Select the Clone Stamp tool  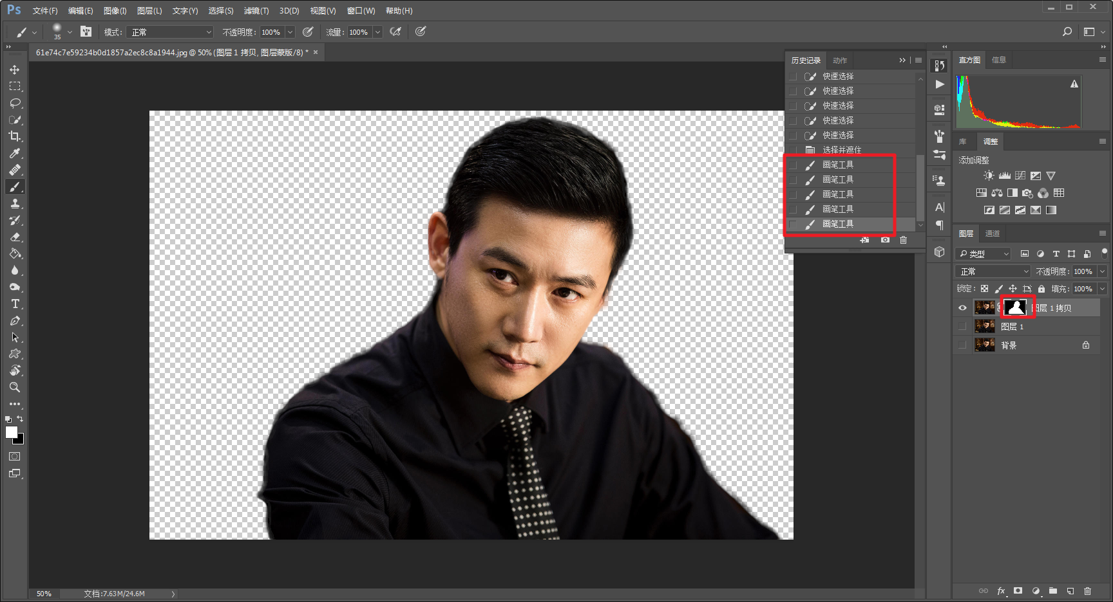pyautogui.click(x=15, y=203)
